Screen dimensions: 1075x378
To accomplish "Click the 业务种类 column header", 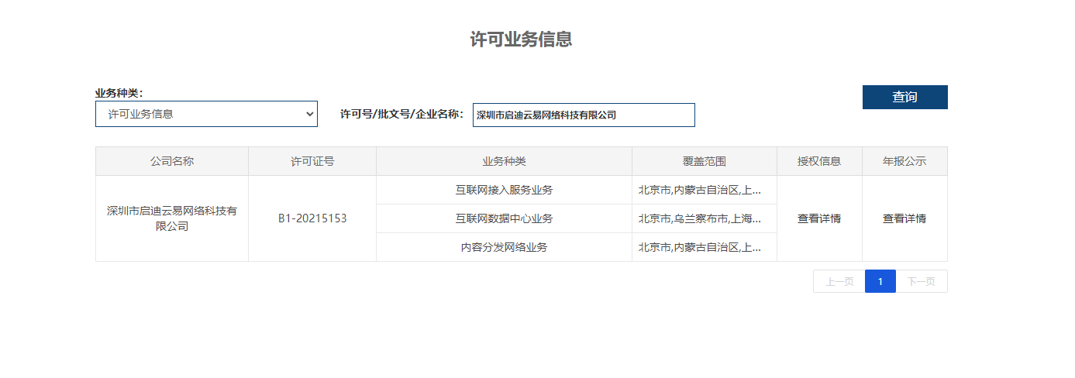I will (x=504, y=161).
